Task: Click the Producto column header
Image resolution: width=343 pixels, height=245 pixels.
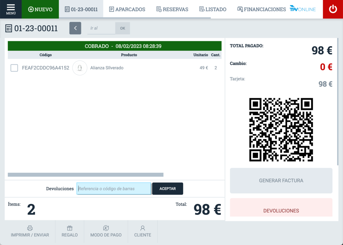Action: pos(129,55)
